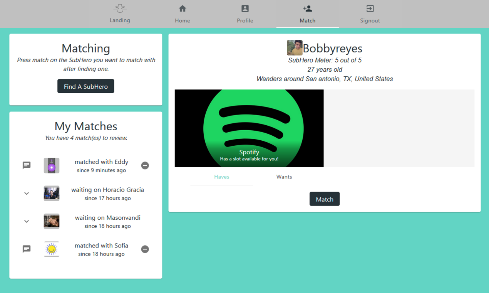This screenshot has width=489, height=293.
Task: Click 'You have 4 match(es) to review.'
Action: [x=86, y=138]
